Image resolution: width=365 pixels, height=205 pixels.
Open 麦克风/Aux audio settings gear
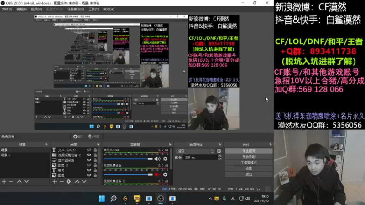click(x=165, y=159)
